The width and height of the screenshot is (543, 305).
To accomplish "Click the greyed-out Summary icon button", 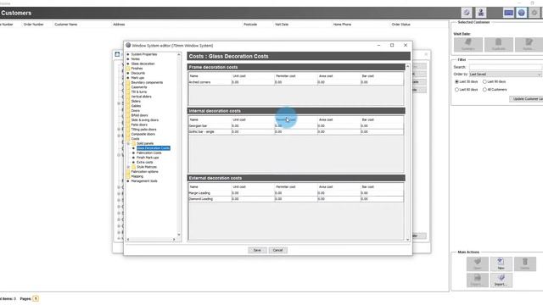I will click(x=468, y=44).
